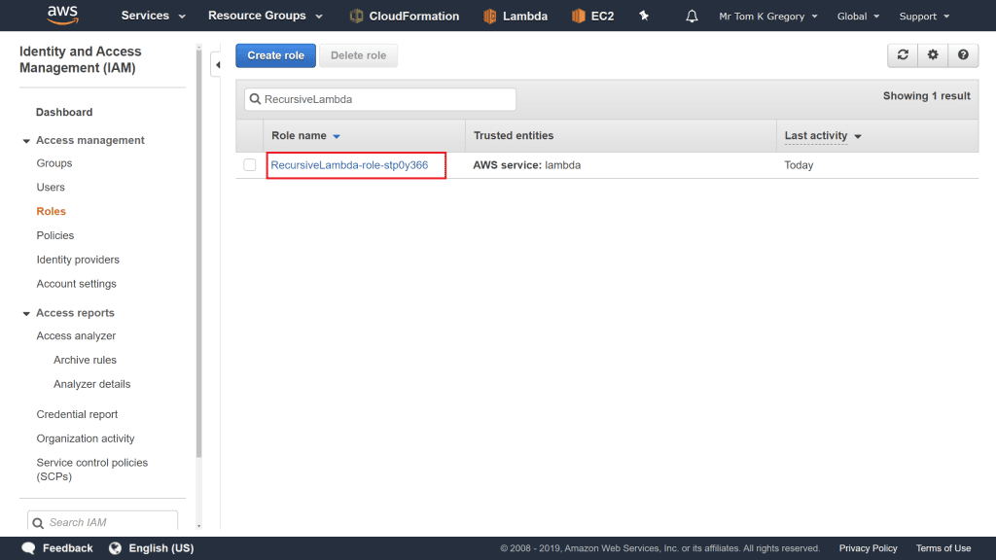This screenshot has height=560, width=996.
Task: Open table settings gear
Action: tap(933, 55)
